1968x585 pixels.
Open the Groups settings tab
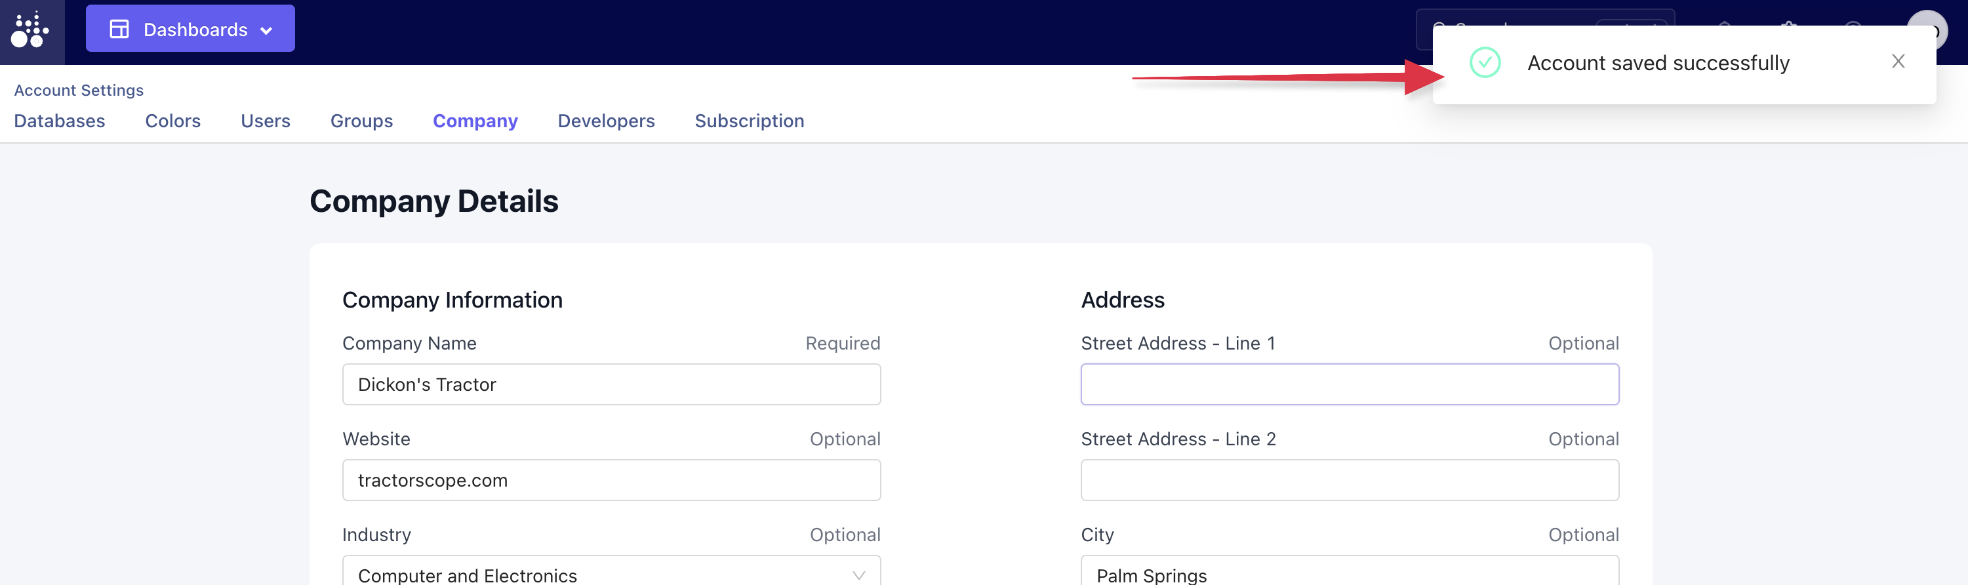click(361, 121)
